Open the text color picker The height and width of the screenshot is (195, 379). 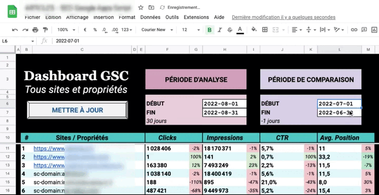point(240,30)
